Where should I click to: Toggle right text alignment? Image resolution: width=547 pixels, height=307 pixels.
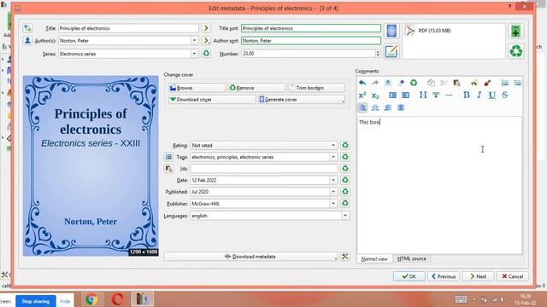[388, 107]
